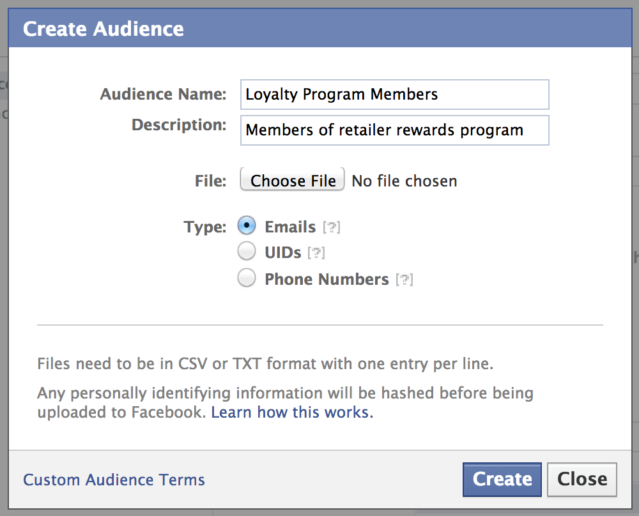
Task: Select the Emails radio button
Action: click(247, 225)
